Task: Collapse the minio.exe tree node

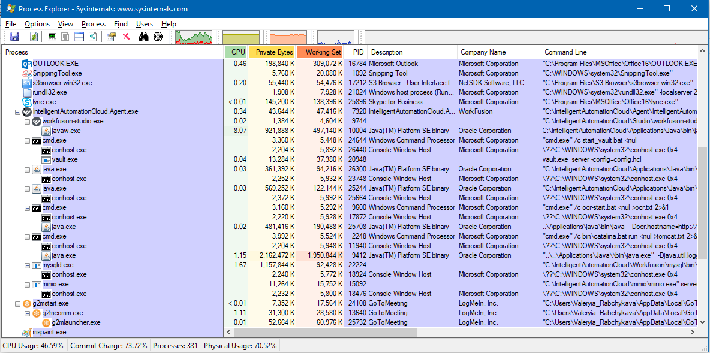Action: [27, 284]
